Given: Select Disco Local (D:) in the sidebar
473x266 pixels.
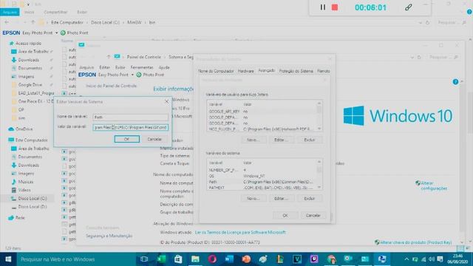Looking at the screenshot, I should 29,207.
